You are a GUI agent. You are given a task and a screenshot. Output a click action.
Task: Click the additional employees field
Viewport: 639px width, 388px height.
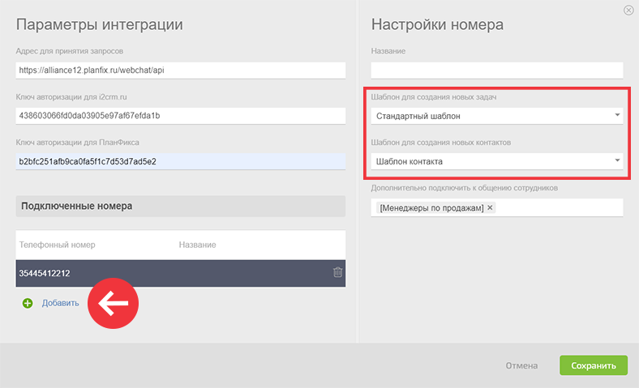click(497, 207)
